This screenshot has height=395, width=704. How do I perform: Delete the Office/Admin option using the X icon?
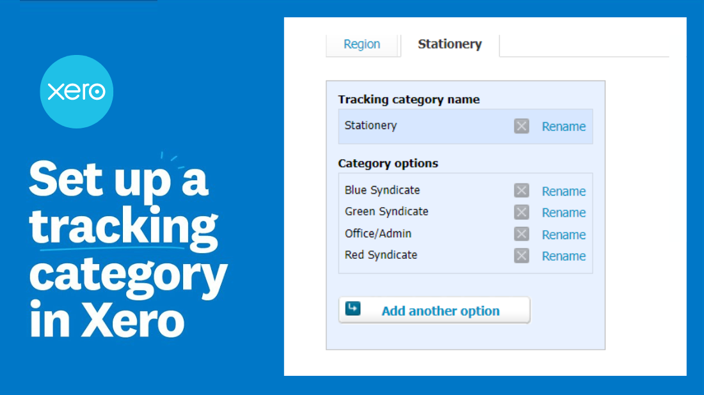[521, 233]
